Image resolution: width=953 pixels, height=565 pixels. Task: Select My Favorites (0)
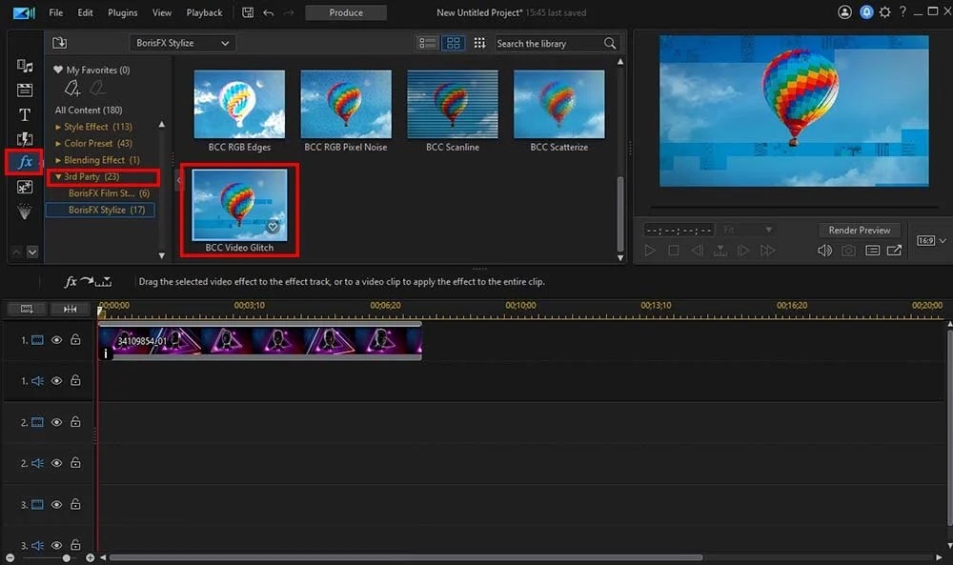point(91,70)
